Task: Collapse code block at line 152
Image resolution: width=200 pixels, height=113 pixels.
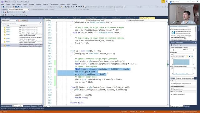Action: 56,22
